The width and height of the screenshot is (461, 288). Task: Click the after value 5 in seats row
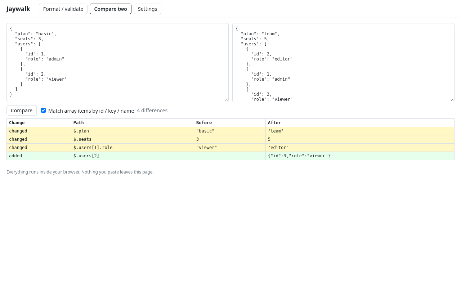tap(360, 139)
